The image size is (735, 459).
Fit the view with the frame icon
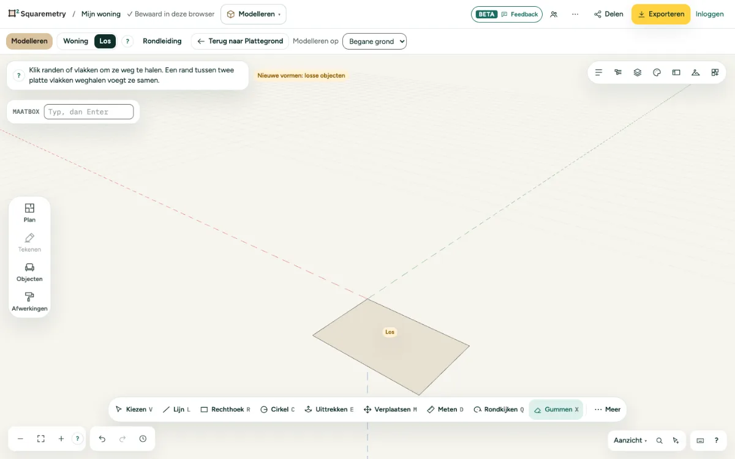click(41, 439)
